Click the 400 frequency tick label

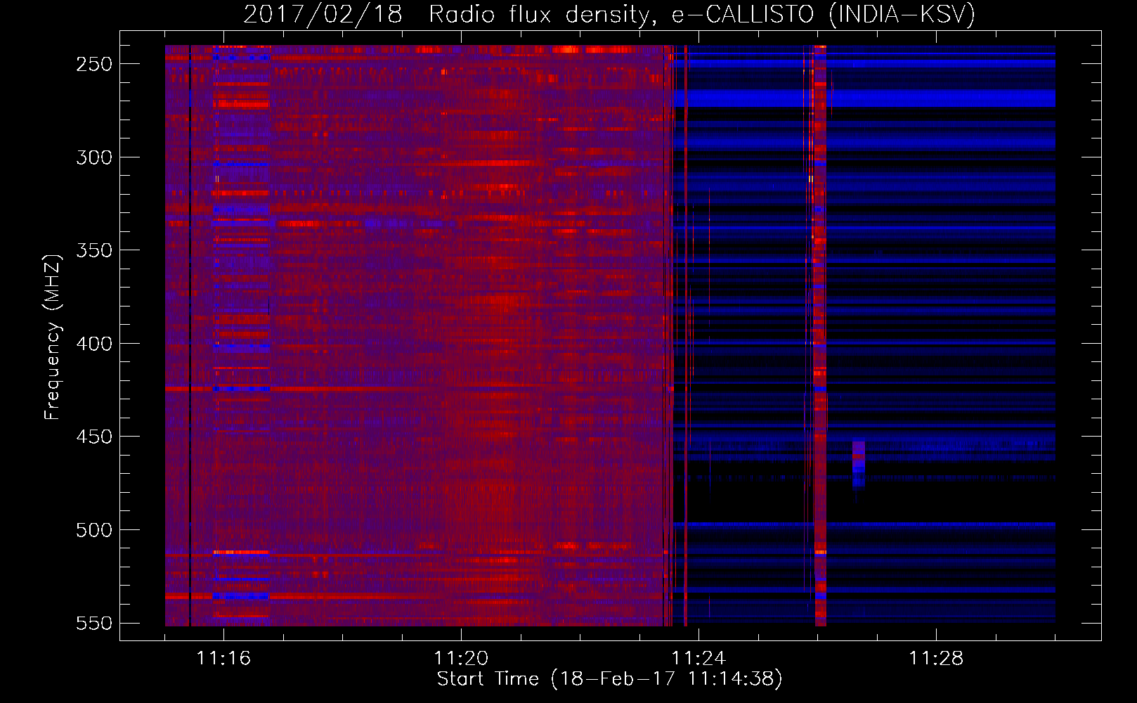[94, 344]
